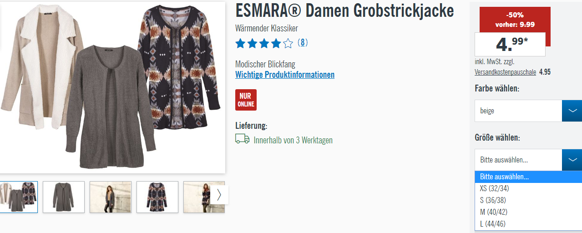The height and width of the screenshot is (233, 582).
Task: Click the first rating star
Action: [x=240, y=44]
